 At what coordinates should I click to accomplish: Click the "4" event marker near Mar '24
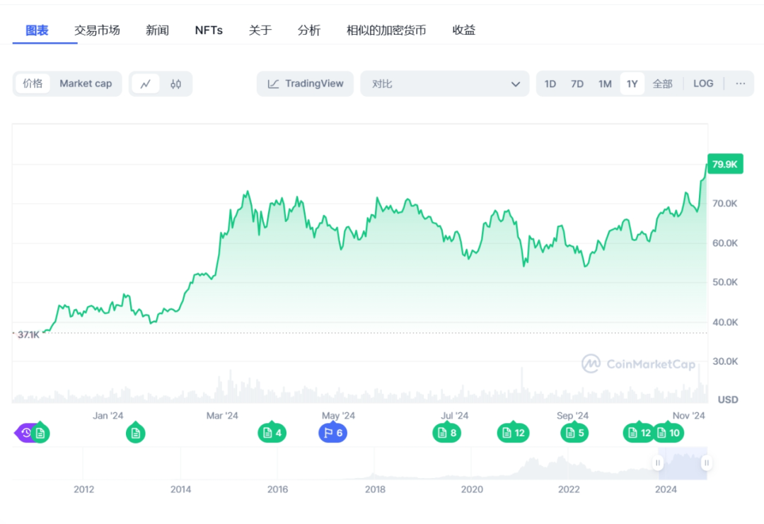272,433
